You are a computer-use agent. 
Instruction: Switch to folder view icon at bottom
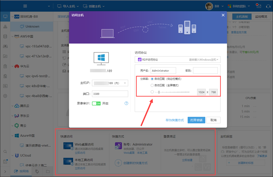pyautogui.click(x=47, y=171)
